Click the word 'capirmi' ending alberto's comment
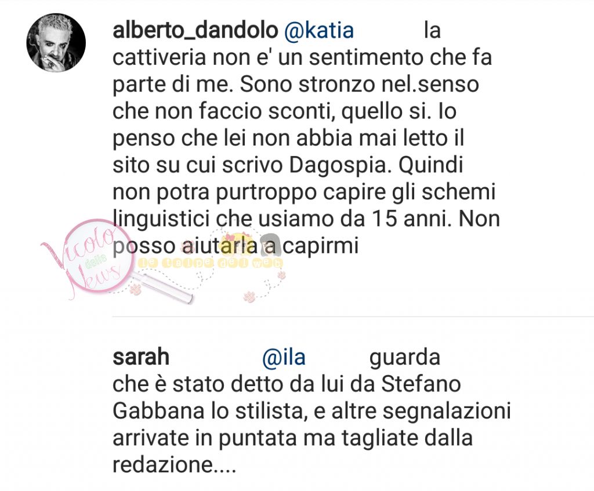This screenshot has height=491, width=594. [x=320, y=247]
